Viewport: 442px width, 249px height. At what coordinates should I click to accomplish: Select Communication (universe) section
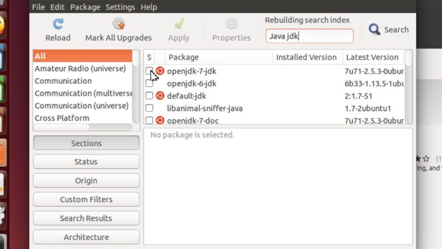pos(82,105)
